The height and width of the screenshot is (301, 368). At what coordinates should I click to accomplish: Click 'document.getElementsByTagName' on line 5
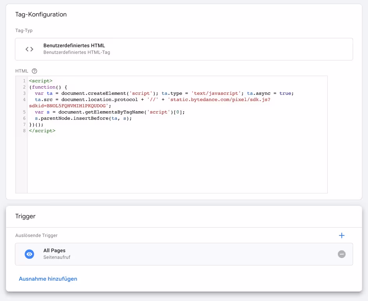tap(101, 112)
